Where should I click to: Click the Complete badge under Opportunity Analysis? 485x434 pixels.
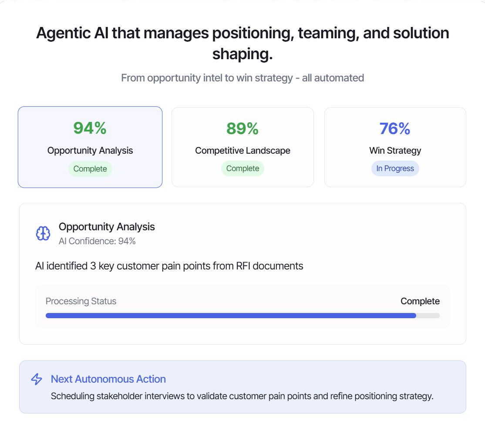(x=90, y=169)
